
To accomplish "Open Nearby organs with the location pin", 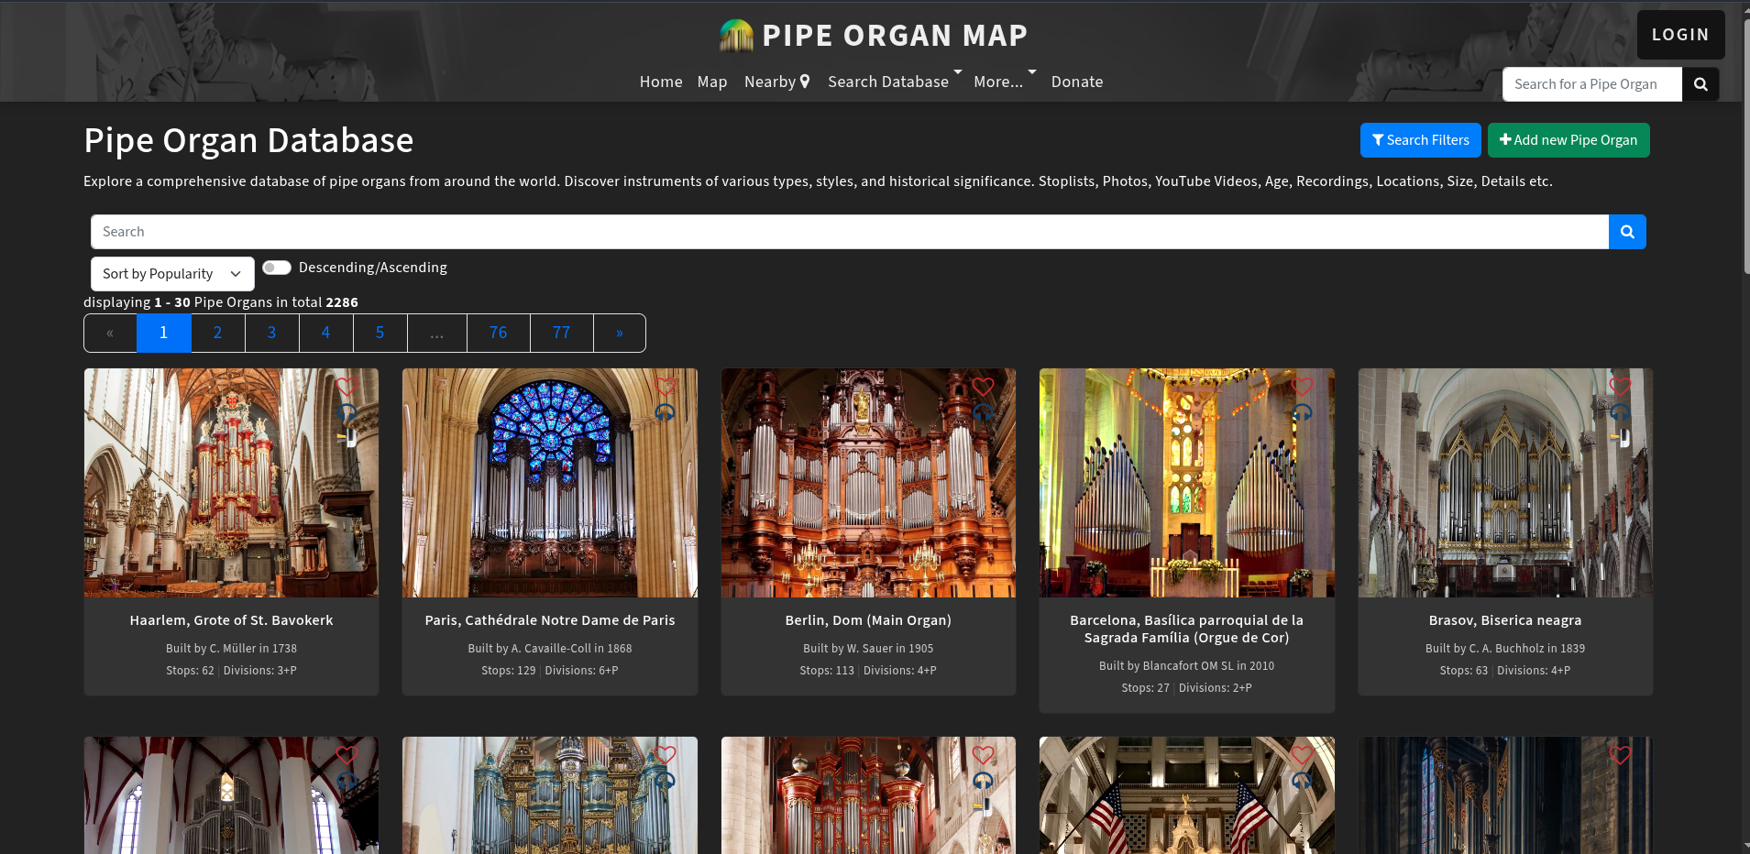I will (x=777, y=82).
